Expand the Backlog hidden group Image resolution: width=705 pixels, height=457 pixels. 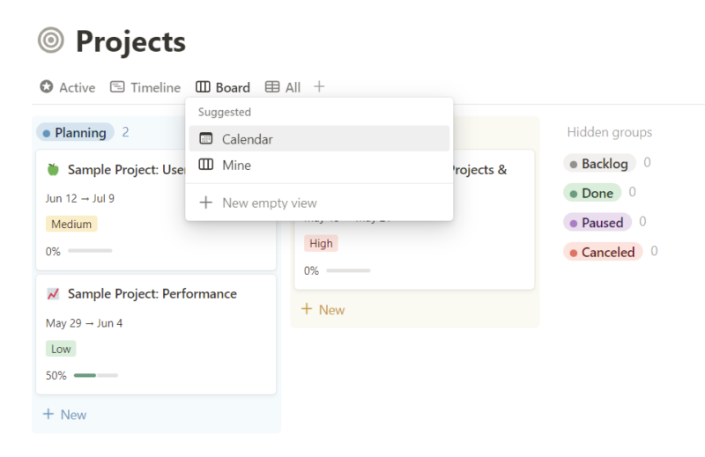pyautogui.click(x=599, y=164)
